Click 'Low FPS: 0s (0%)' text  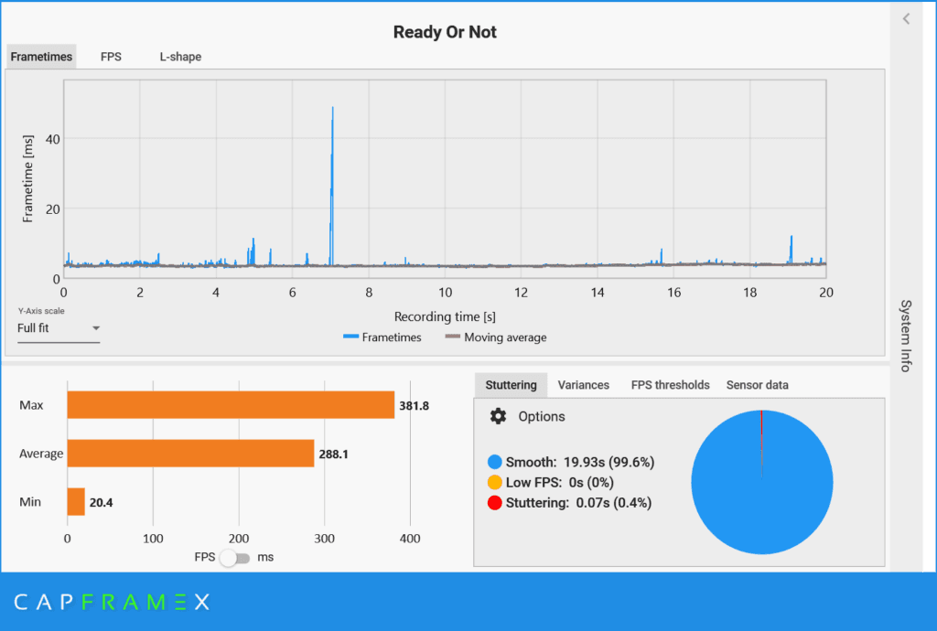560,482
